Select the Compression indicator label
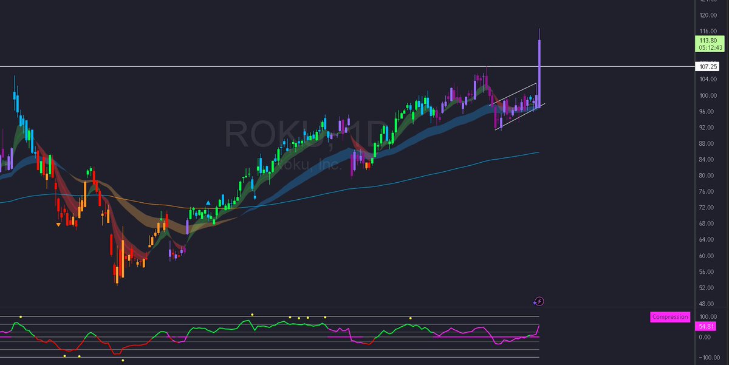Viewport: 729px width, 365px height. [669, 316]
